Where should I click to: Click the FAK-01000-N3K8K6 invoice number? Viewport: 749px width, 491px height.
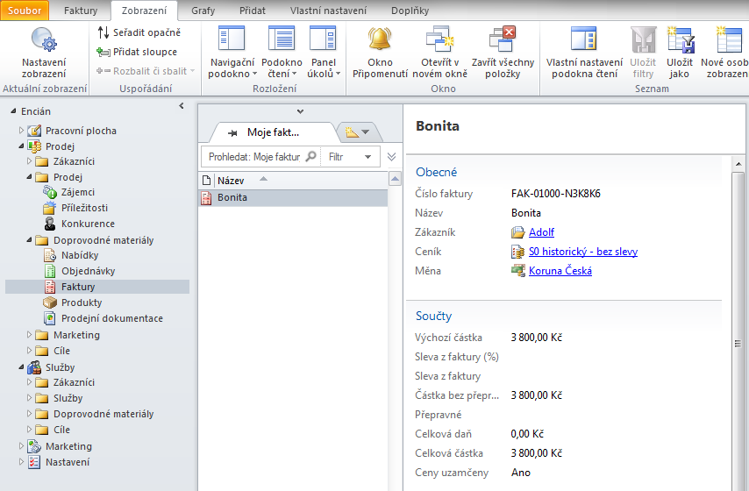click(x=555, y=194)
